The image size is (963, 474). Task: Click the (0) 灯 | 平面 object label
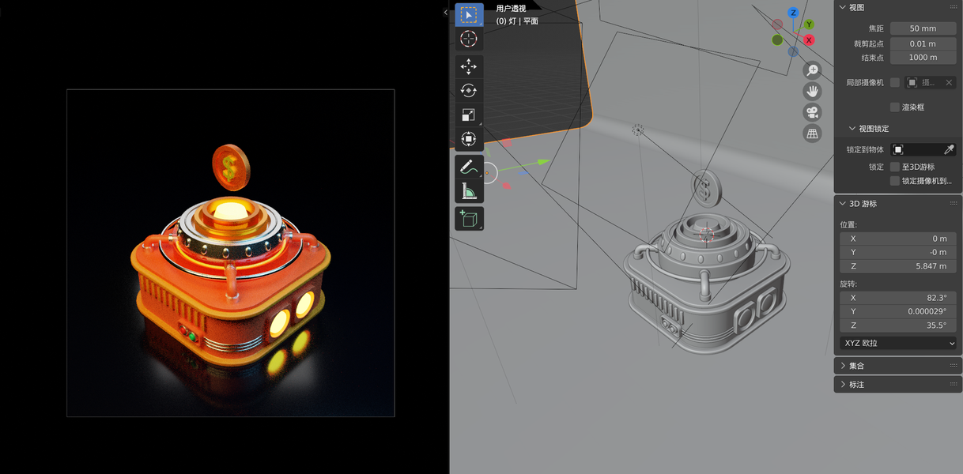517,21
